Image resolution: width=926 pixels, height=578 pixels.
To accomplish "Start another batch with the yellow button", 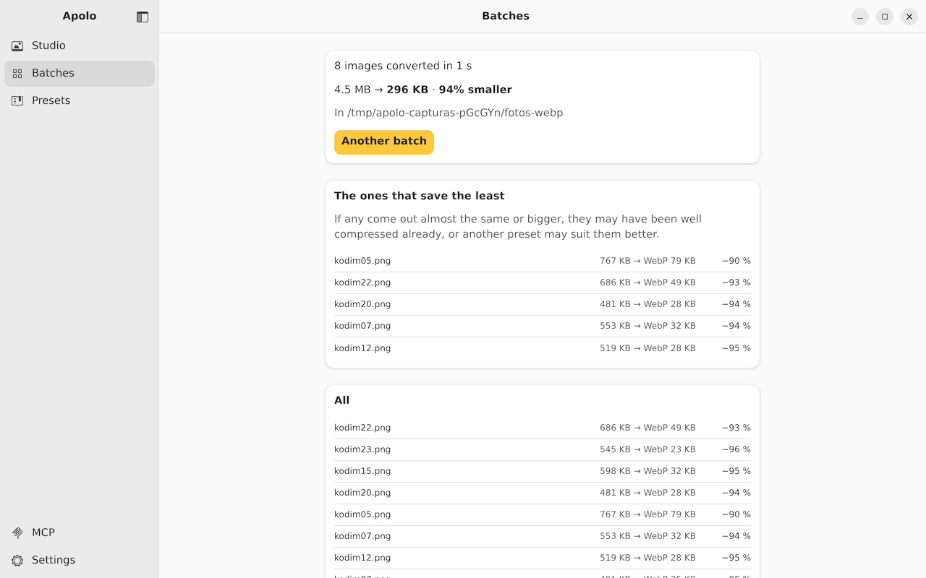I will coord(384,142).
